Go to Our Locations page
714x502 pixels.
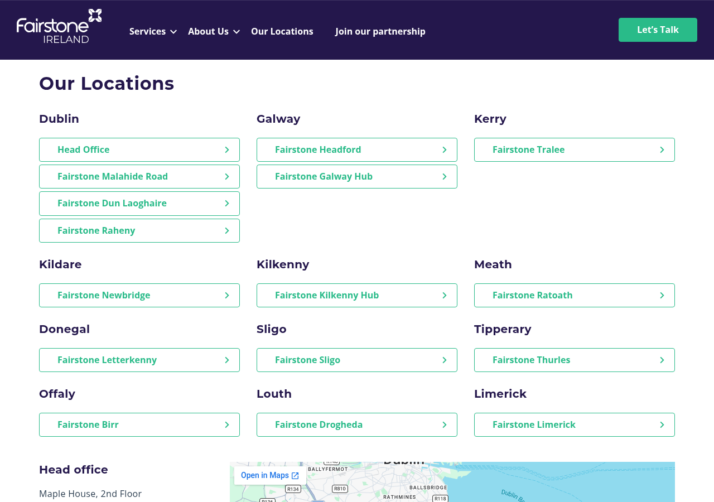(x=282, y=31)
